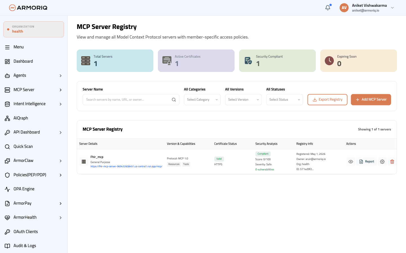This screenshot has width=406, height=253.
Task: View Fhir_mcp details with eye icon
Action: pyautogui.click(x=351, y=162)
